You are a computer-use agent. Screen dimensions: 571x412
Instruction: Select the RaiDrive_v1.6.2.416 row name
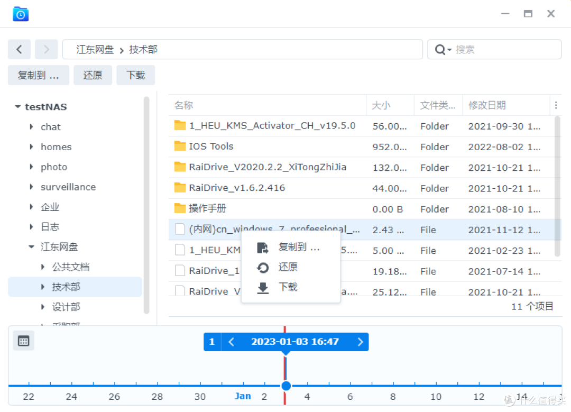237,188
